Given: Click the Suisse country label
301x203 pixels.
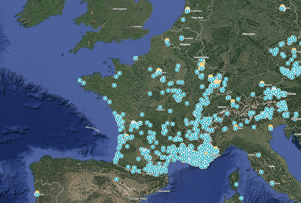Looking at the screenshot, I should coord(221,107).
